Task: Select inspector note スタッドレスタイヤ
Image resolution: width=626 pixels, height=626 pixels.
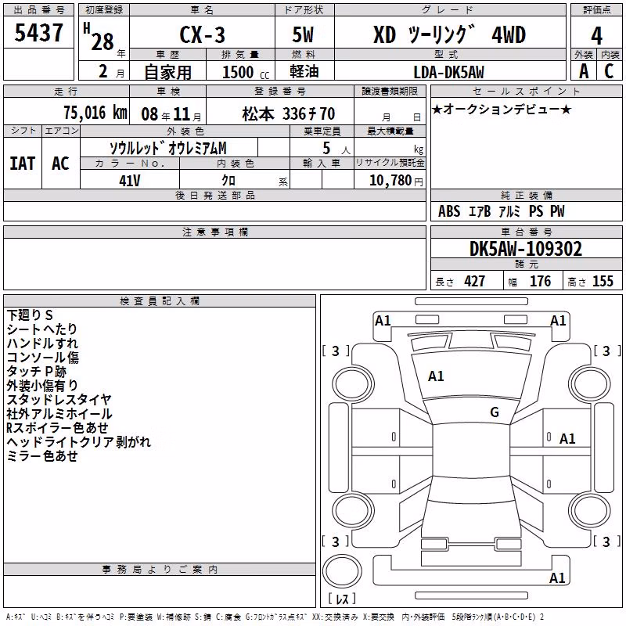Action: point(59,399)
